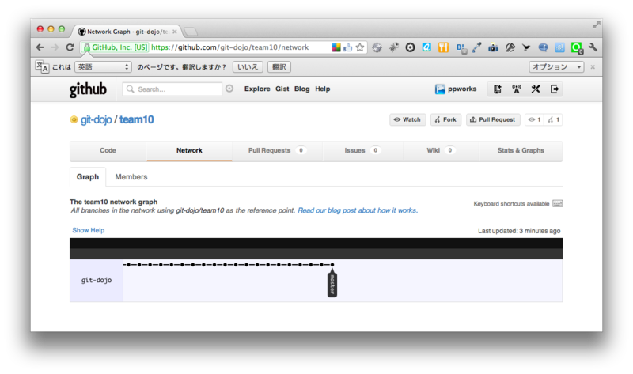Click the create new repository icon

click(498, 89)
